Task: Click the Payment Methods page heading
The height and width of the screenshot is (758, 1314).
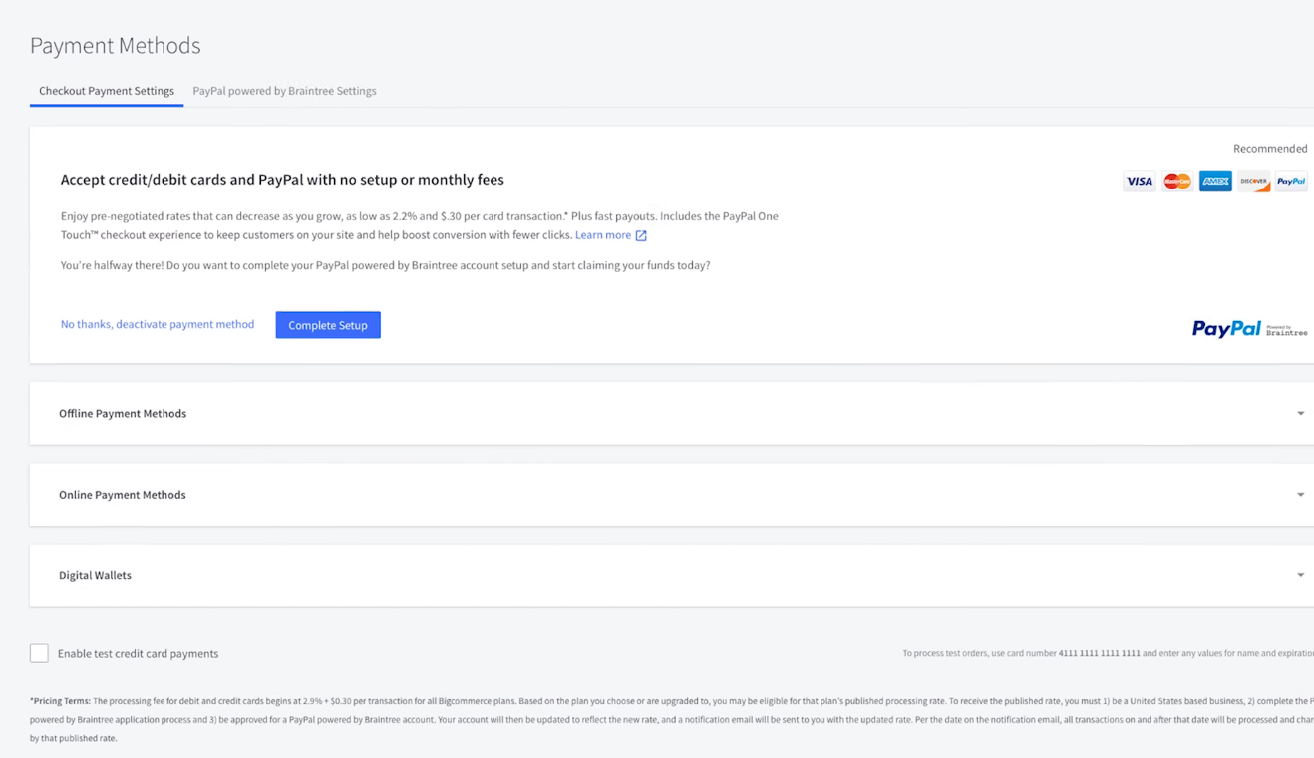Action: pos(115,46)
